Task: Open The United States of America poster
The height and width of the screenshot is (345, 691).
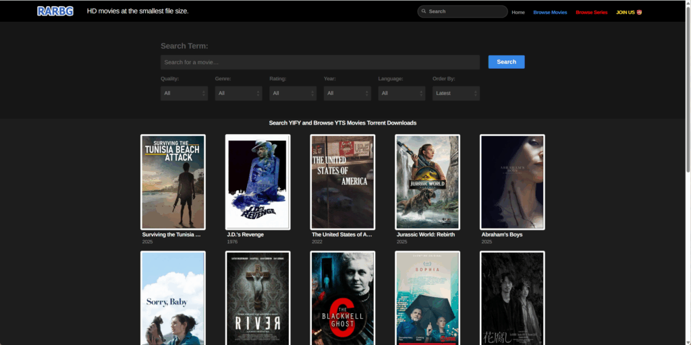Action: point(342,182)
